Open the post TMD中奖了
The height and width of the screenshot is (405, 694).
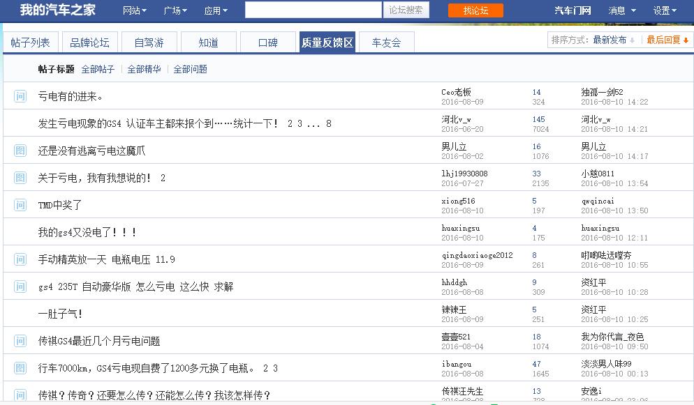pyautogui.click(x=60, y=205)
